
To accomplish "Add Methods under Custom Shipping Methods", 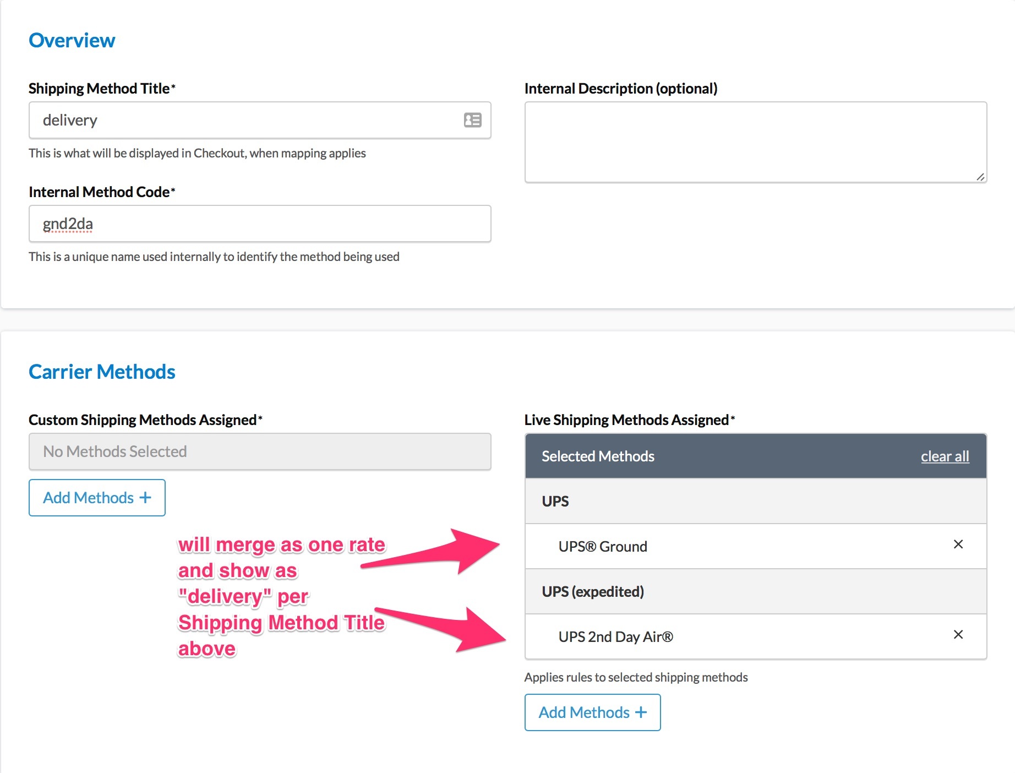I will (x=97, y=498).
